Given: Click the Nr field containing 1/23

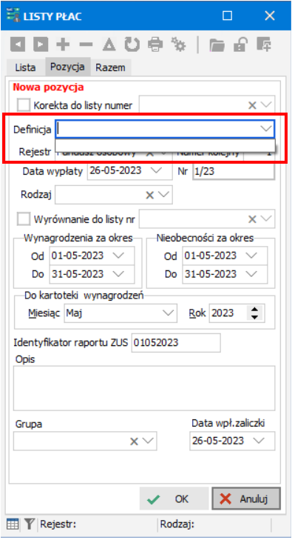Looking at the screenshot, I should click(x=234, y=171).
